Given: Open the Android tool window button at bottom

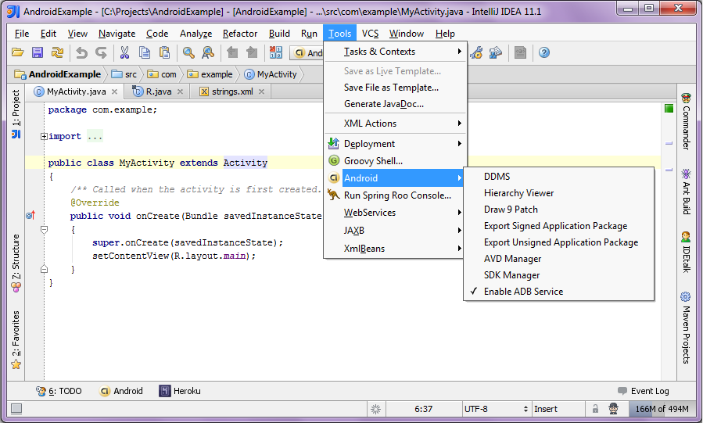Looking at the screenshot, I should click(121, 391).
